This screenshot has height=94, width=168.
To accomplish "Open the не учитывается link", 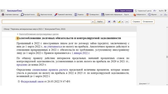I will [x=53, y=46].
